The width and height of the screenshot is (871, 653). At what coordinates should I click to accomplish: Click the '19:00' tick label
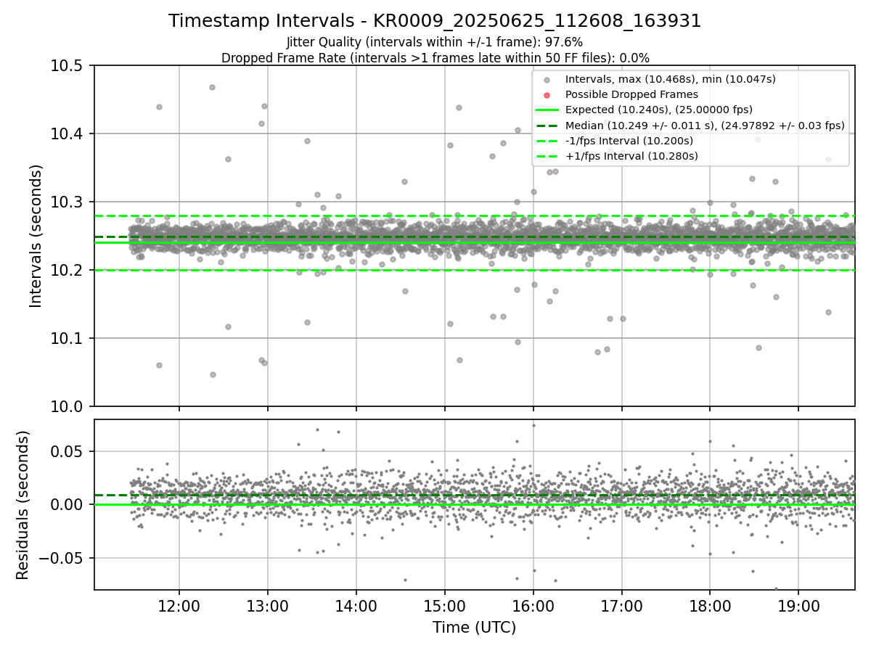point(798,606)
